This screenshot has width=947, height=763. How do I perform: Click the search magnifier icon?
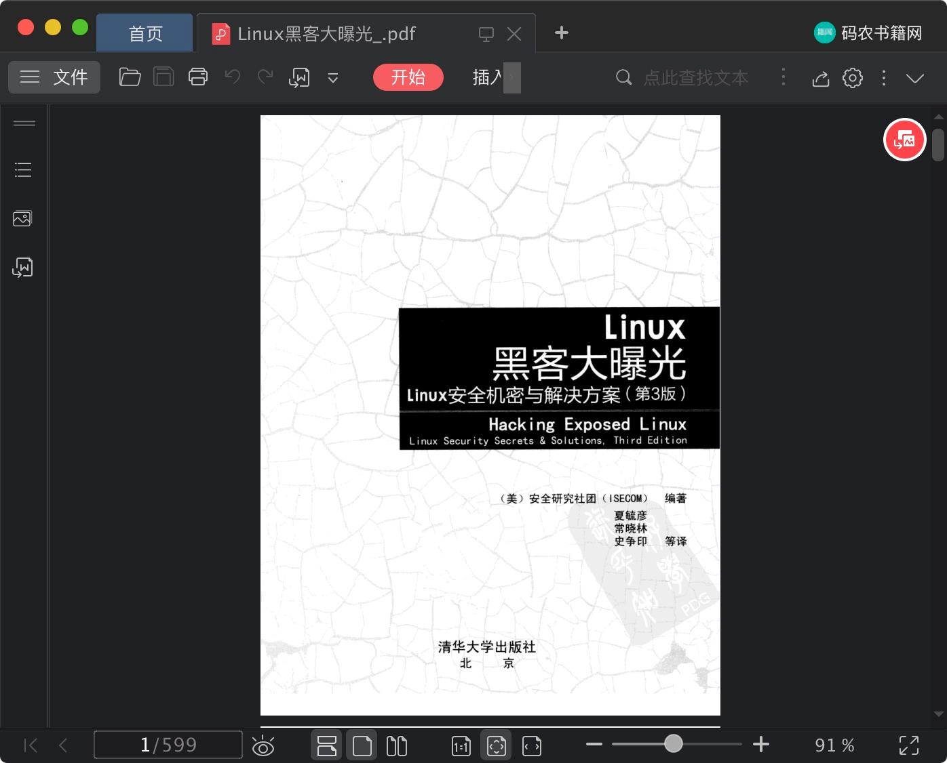coord(623,77)
